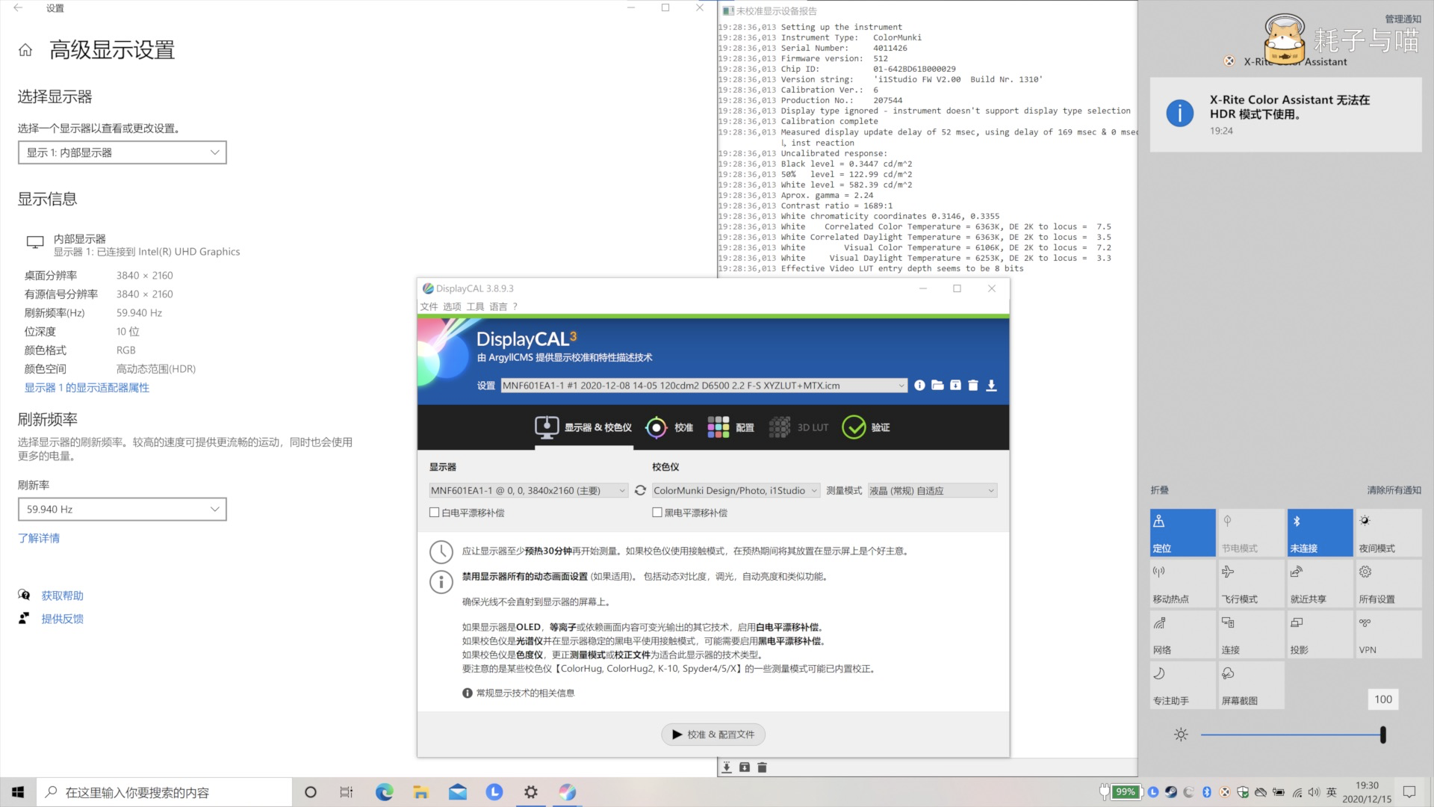Toggle the Bluetooth not-connected quick action
Image resolution: width=1434 pixels, height=807 pixels.
(1320, 533)
